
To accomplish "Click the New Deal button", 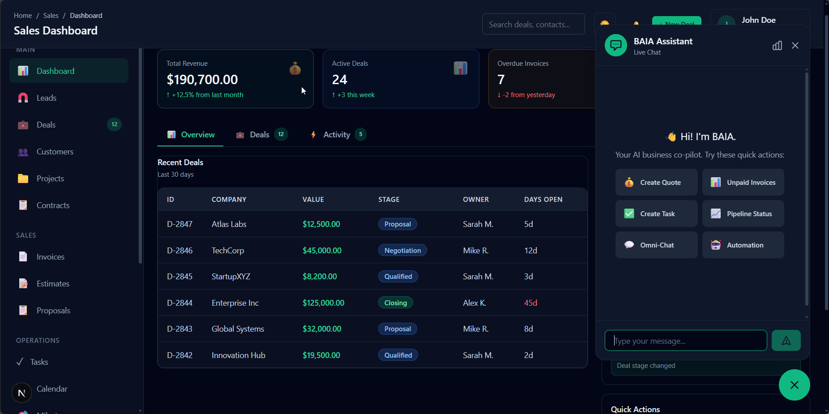I will 677,25.
